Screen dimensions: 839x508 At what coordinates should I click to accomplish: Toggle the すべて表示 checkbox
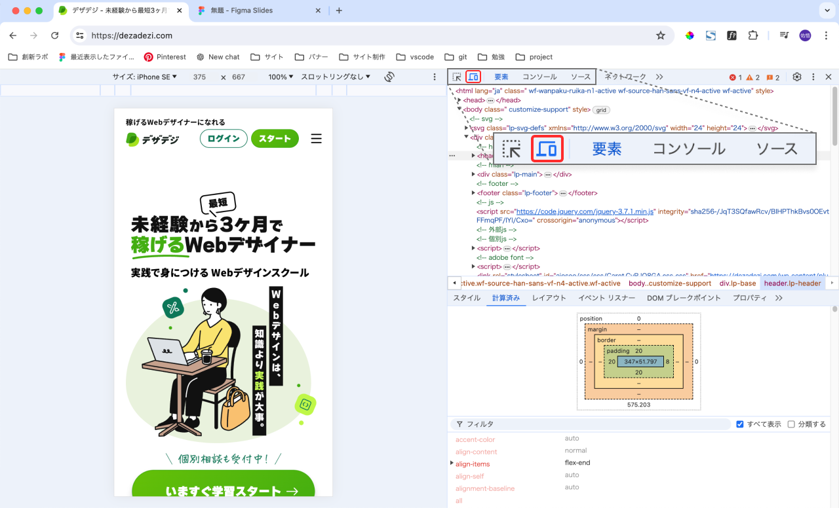click(739, 424)
